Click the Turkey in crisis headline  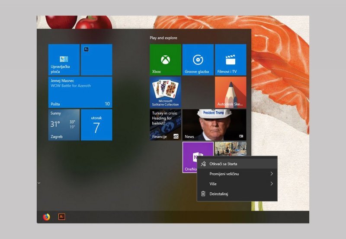pos(165,118)
